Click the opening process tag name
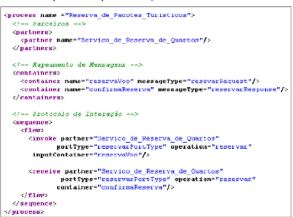The height and width of the screenshot is (217, 293). click(x=22, y=15)
